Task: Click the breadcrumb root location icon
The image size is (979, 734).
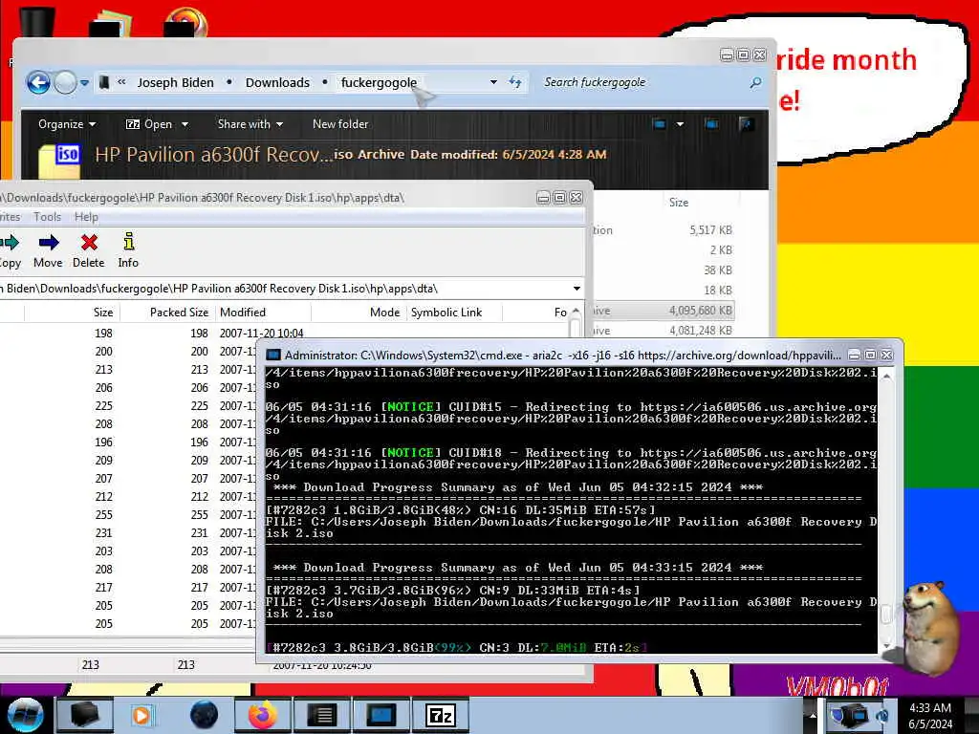Action: (104, 82)
